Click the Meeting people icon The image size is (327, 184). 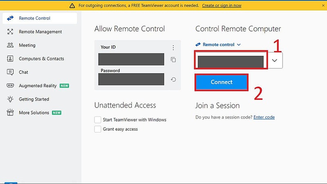[x=10, y=45]
